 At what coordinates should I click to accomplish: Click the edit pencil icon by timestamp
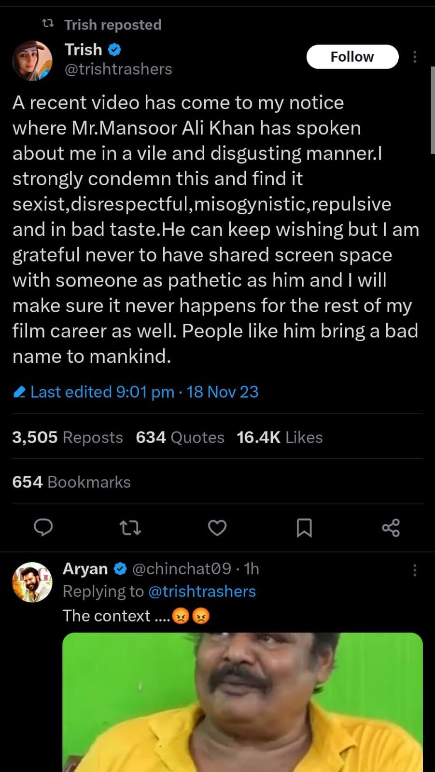pyautogui.click(x=19, y=392)
